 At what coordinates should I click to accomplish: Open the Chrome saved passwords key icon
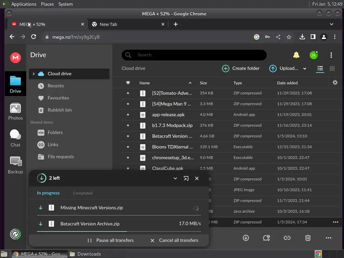pos(267,37)
